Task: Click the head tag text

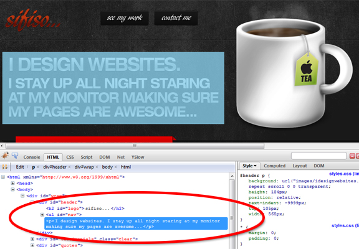Action: tap(24, 183)
